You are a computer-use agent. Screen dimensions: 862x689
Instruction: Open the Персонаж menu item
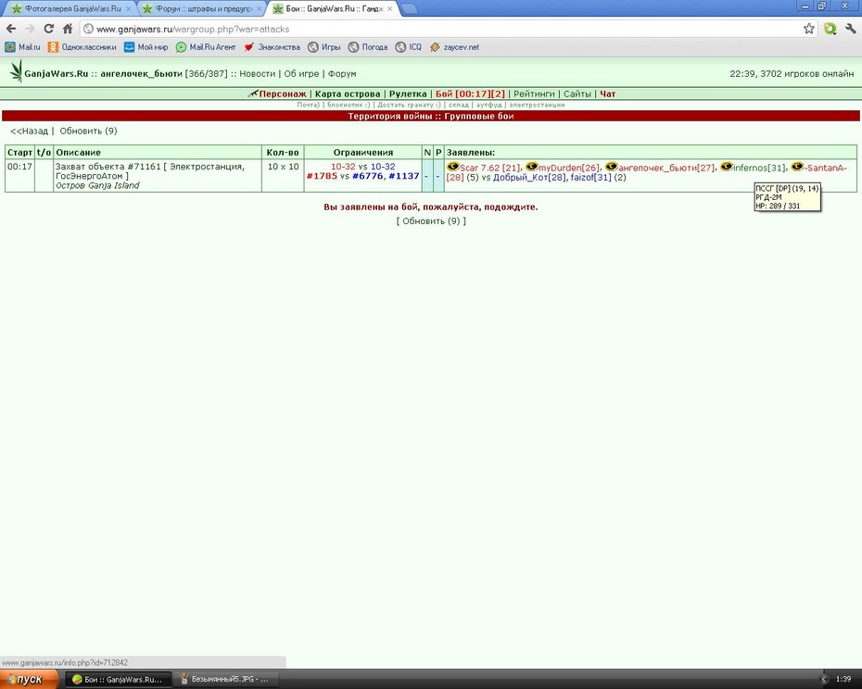[283, 94]
